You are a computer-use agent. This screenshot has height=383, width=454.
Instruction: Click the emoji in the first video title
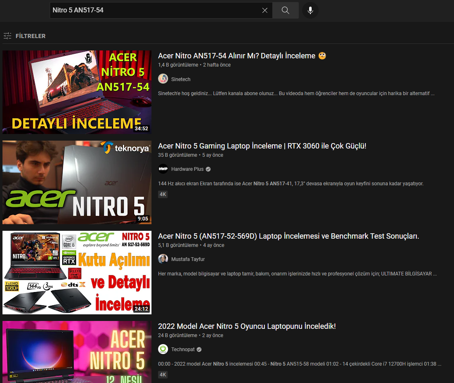322,55
